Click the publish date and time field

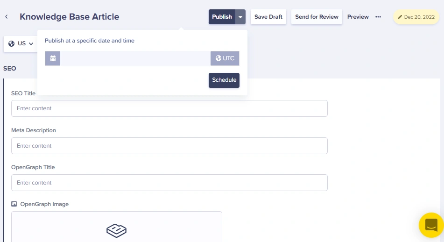[x=135, y=58]
